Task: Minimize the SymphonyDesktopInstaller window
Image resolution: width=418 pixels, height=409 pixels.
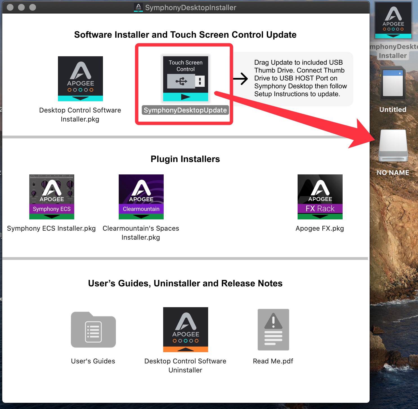Action: [x=21, y=7]
